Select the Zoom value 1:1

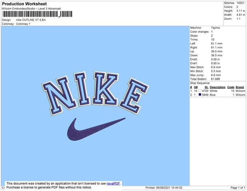(238, 19)
